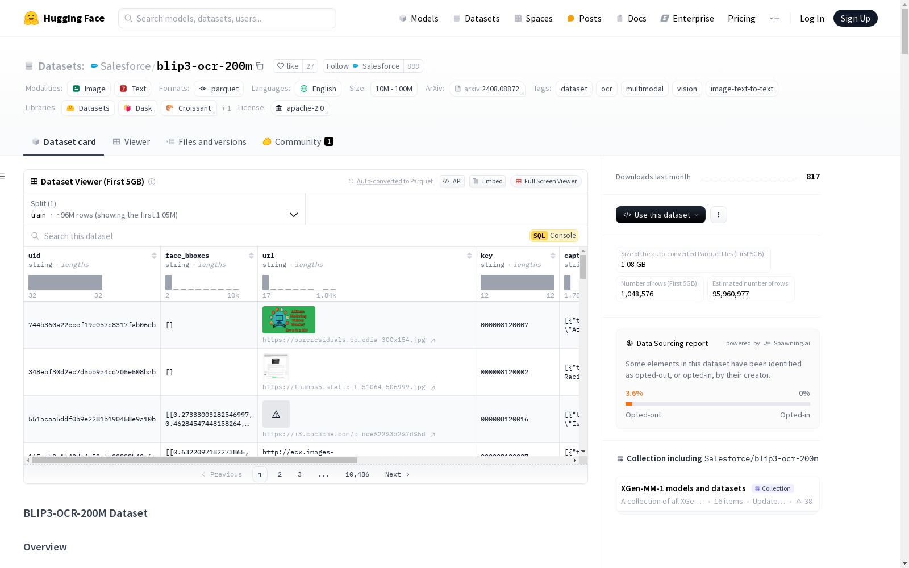
Task: Filter by the image-text-to-text tag
Action: click(x=742, y=89)
